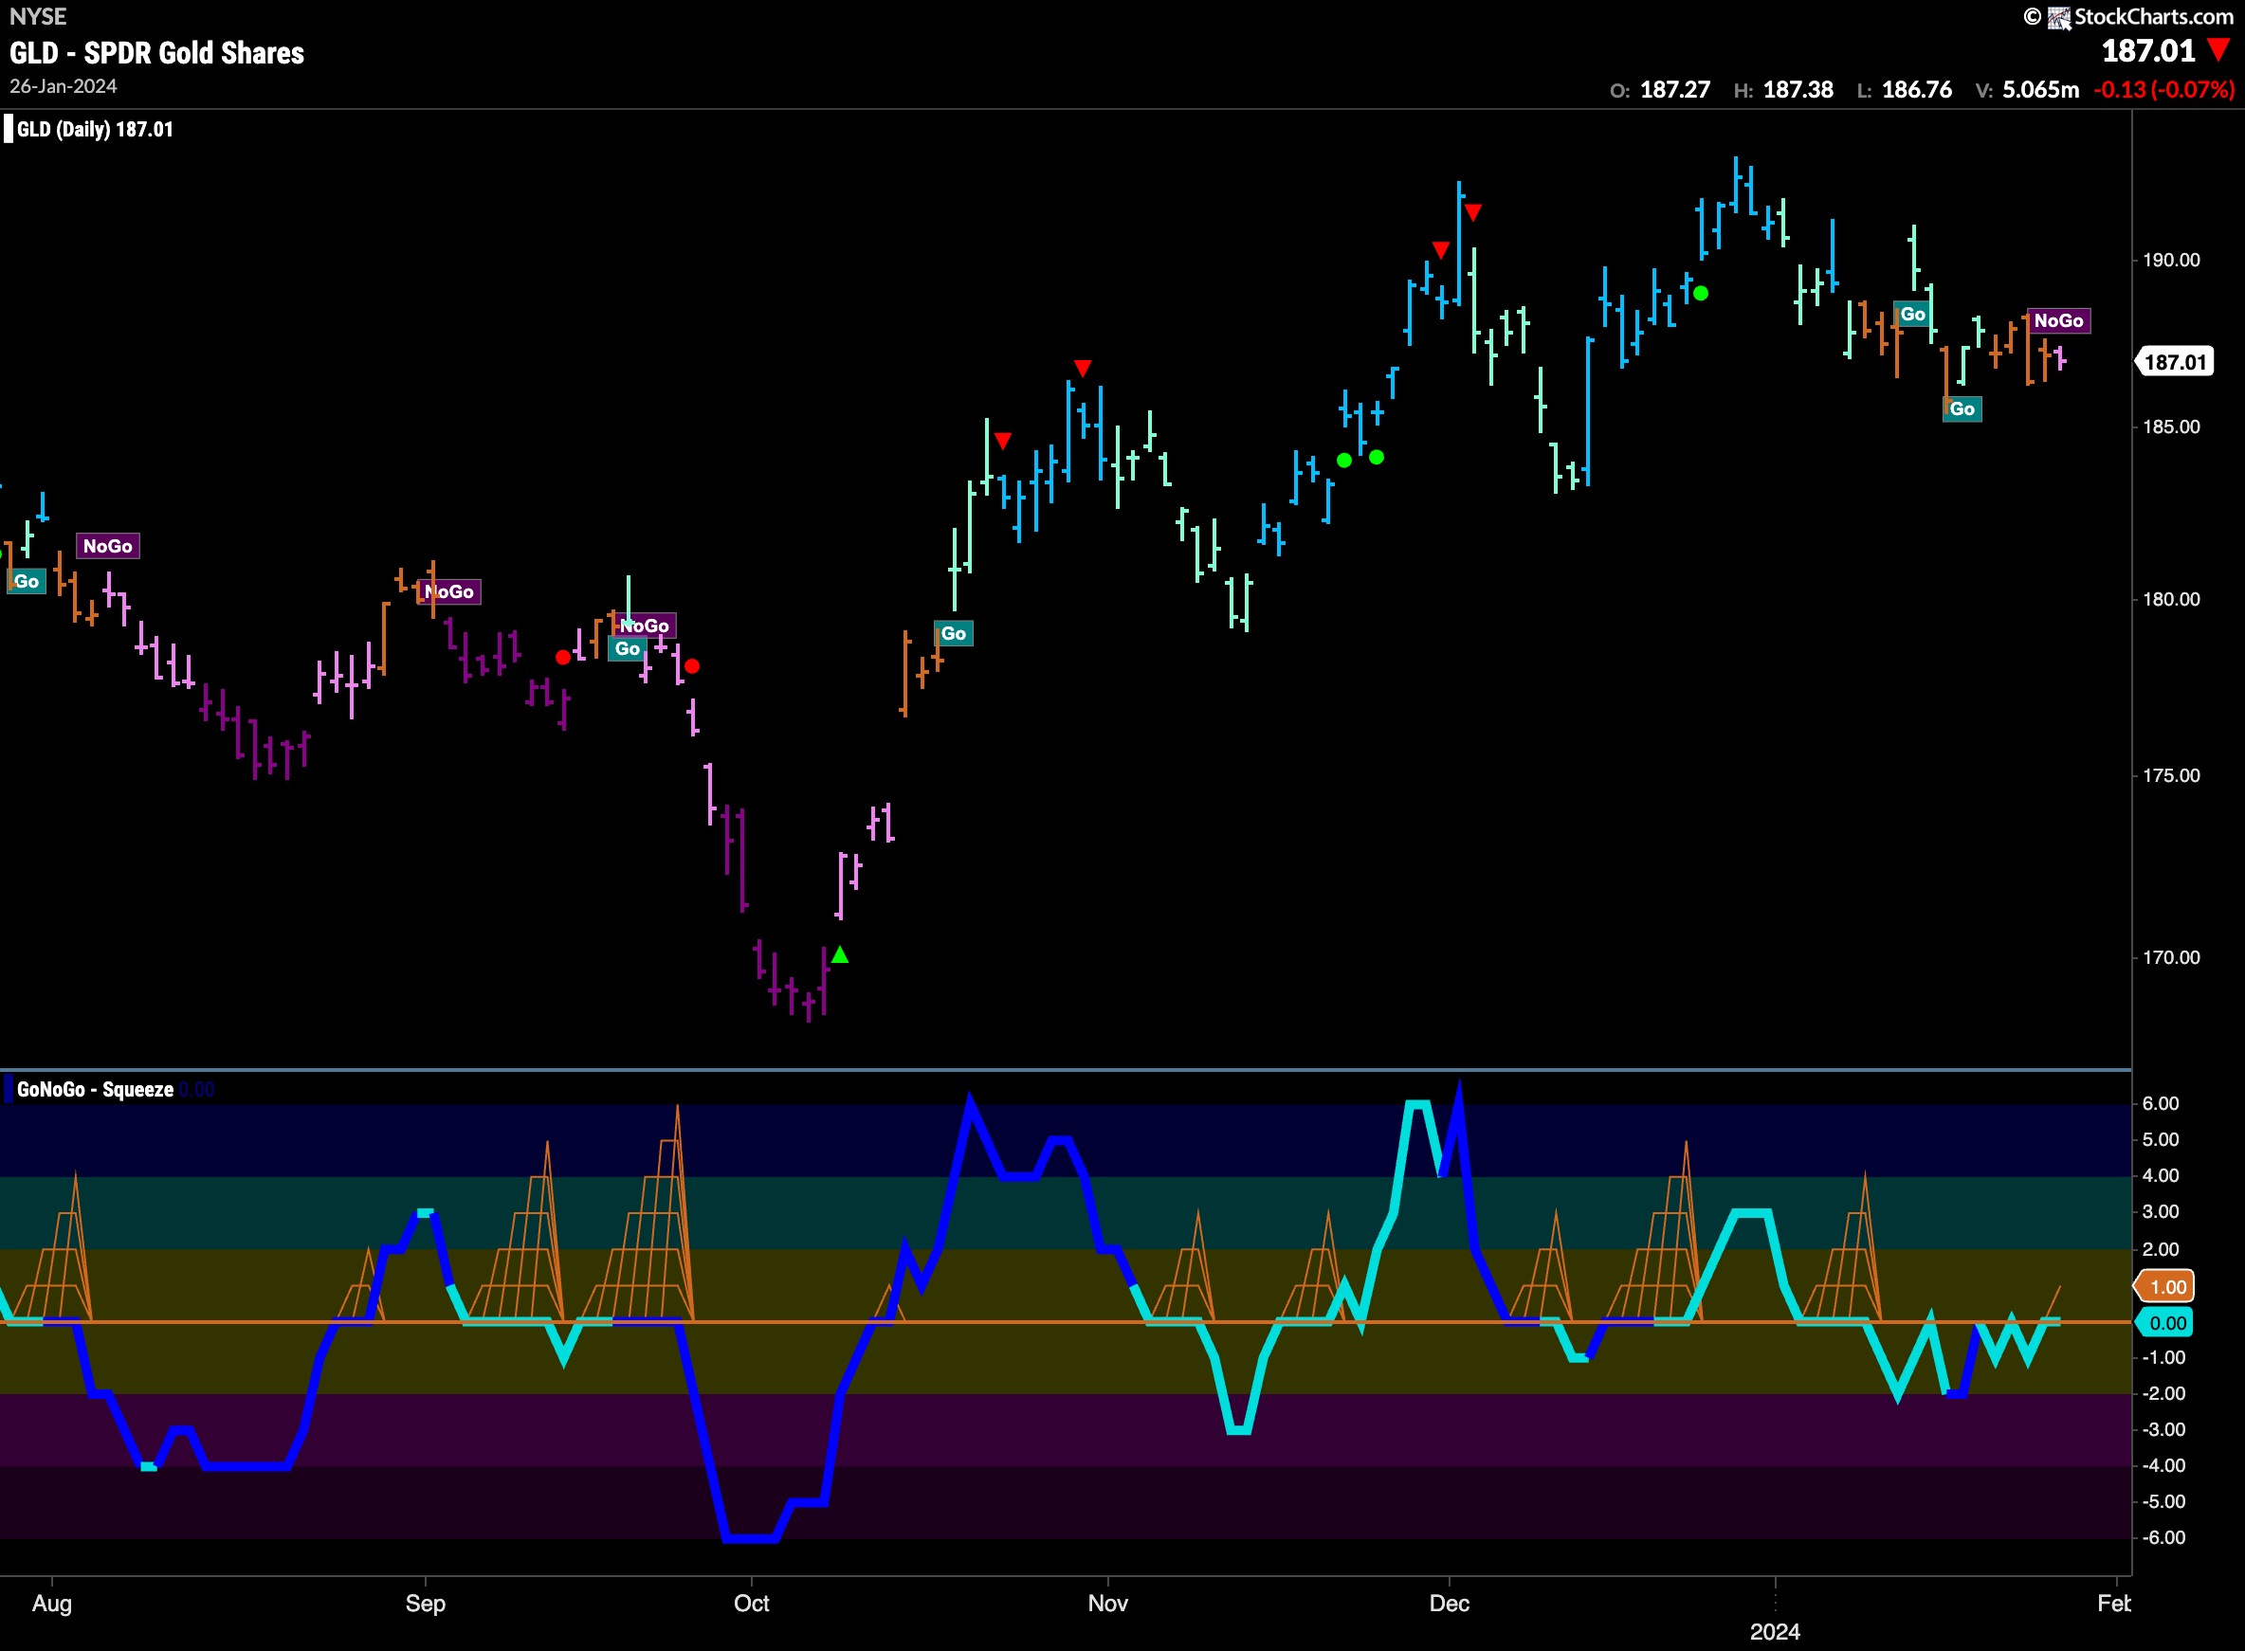Click the Go flag near 185.50 in January
The height and width of the screenshot is (1651, 2245).
[x=1962, y=409]
